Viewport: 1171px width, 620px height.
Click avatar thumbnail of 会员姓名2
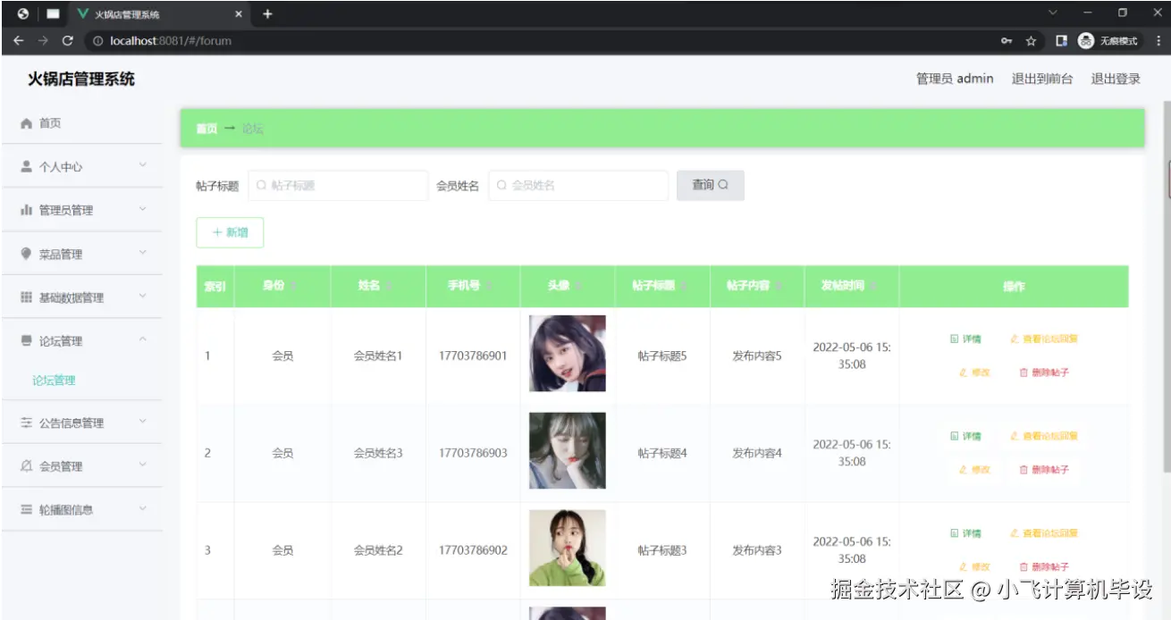(x=568, y=548)
